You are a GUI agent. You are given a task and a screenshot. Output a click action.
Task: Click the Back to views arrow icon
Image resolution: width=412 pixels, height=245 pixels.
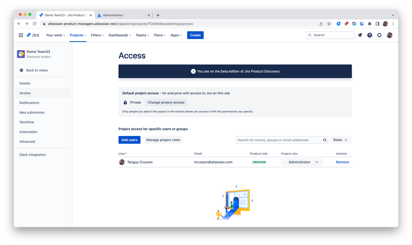coord(21,70)
